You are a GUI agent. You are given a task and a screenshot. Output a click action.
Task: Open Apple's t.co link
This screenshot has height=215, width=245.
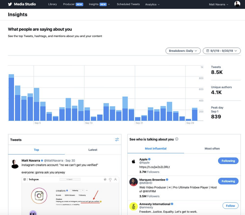click(154, 168)
